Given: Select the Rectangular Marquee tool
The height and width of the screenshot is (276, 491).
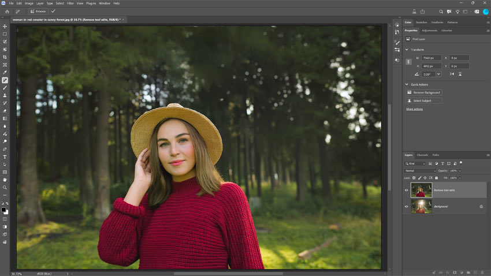Looking at the screenshot, I should pos(5,34).
